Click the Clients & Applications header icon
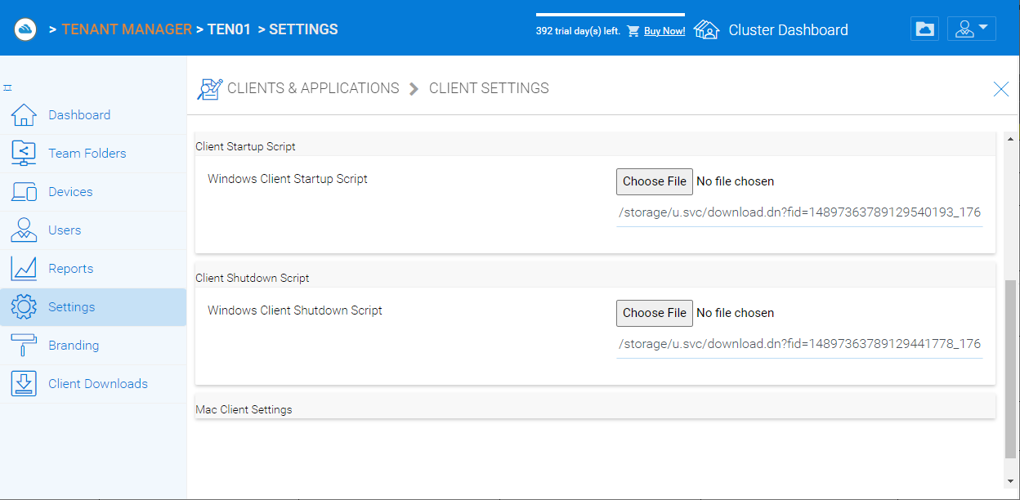This screenshot has height=500, width=1020. pyautogui.click(x=210, y=89)
